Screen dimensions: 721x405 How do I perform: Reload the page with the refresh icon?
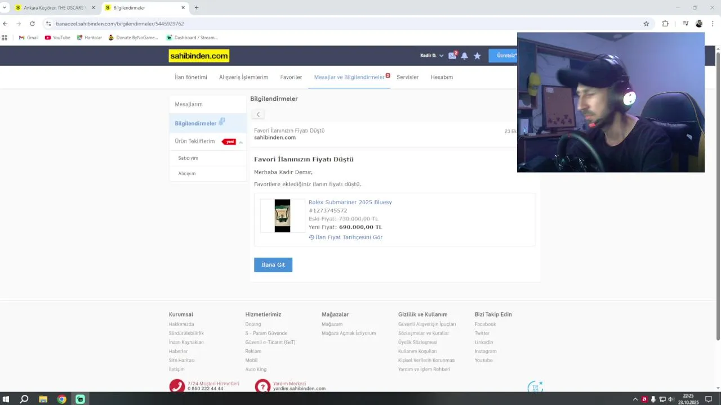32,24
